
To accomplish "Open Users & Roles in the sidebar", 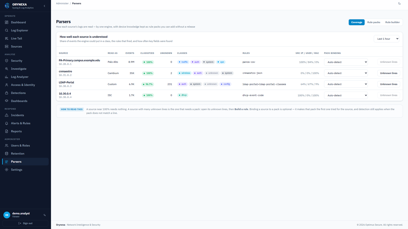I will 25,146.
